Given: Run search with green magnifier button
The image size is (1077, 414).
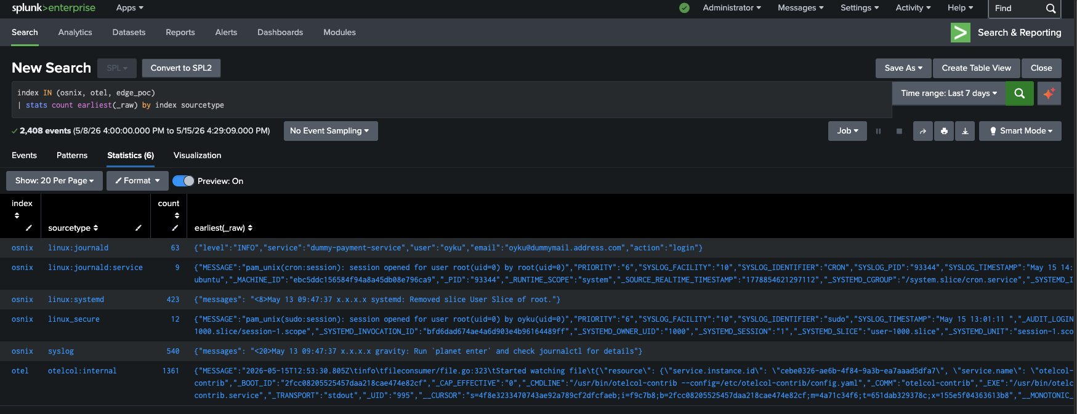Looking at the screenshot, I should [1020, 94].
